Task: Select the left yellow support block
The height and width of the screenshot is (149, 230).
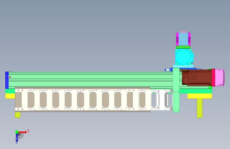Action: pos(10,96)
